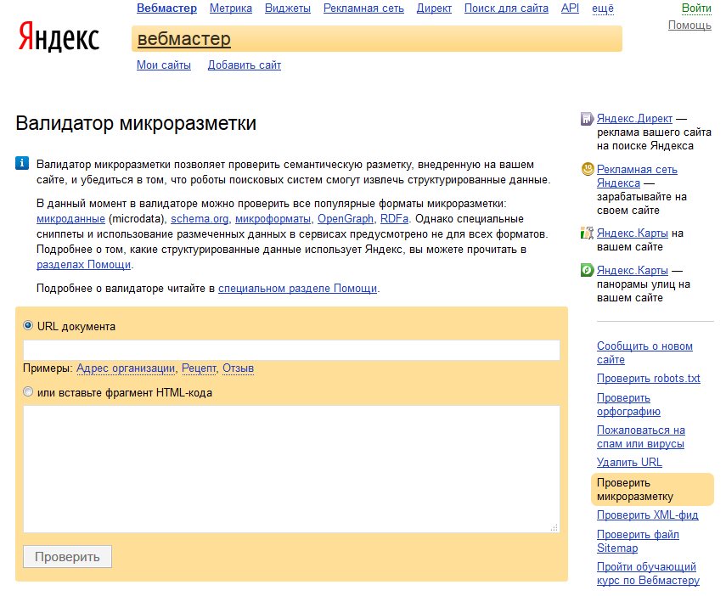Click the вебмастер heading link
Image resolution: width=726 pixels, height=596 pixels.
[x=183, y=39]
